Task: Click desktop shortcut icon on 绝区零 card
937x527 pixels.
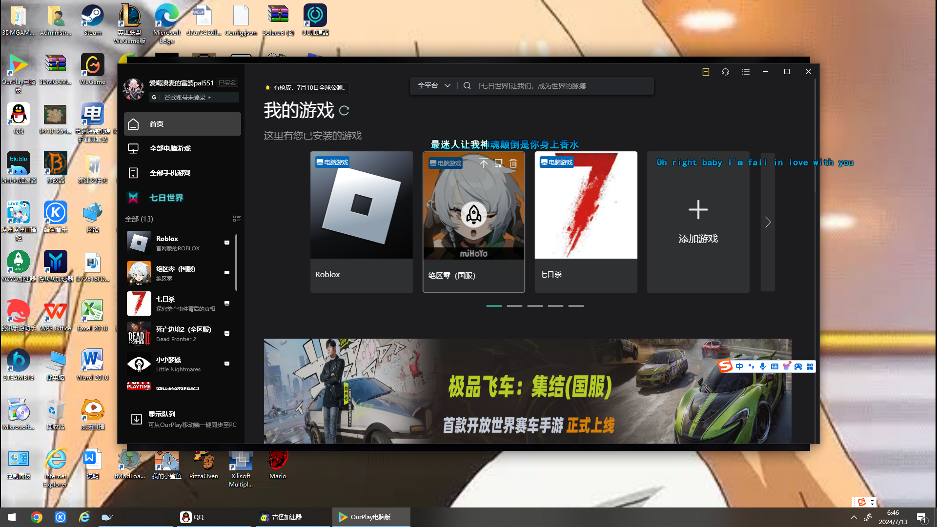Action: point(498,163)
